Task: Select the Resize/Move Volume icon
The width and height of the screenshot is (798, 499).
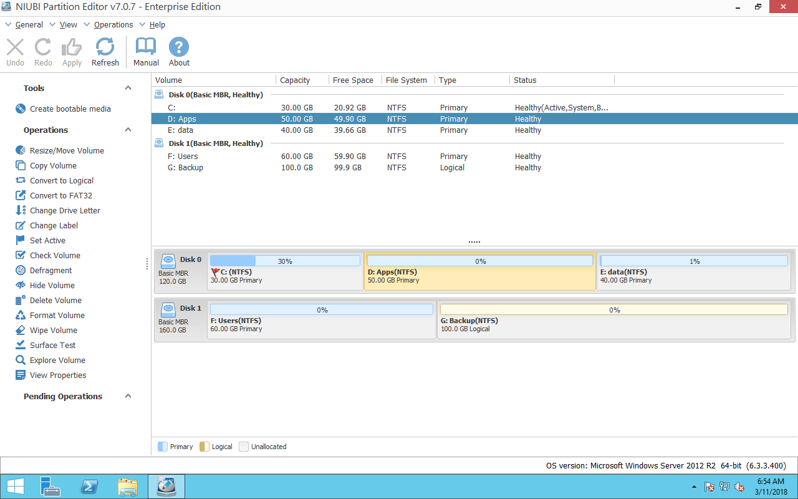Action: click(x=21, y=150)
